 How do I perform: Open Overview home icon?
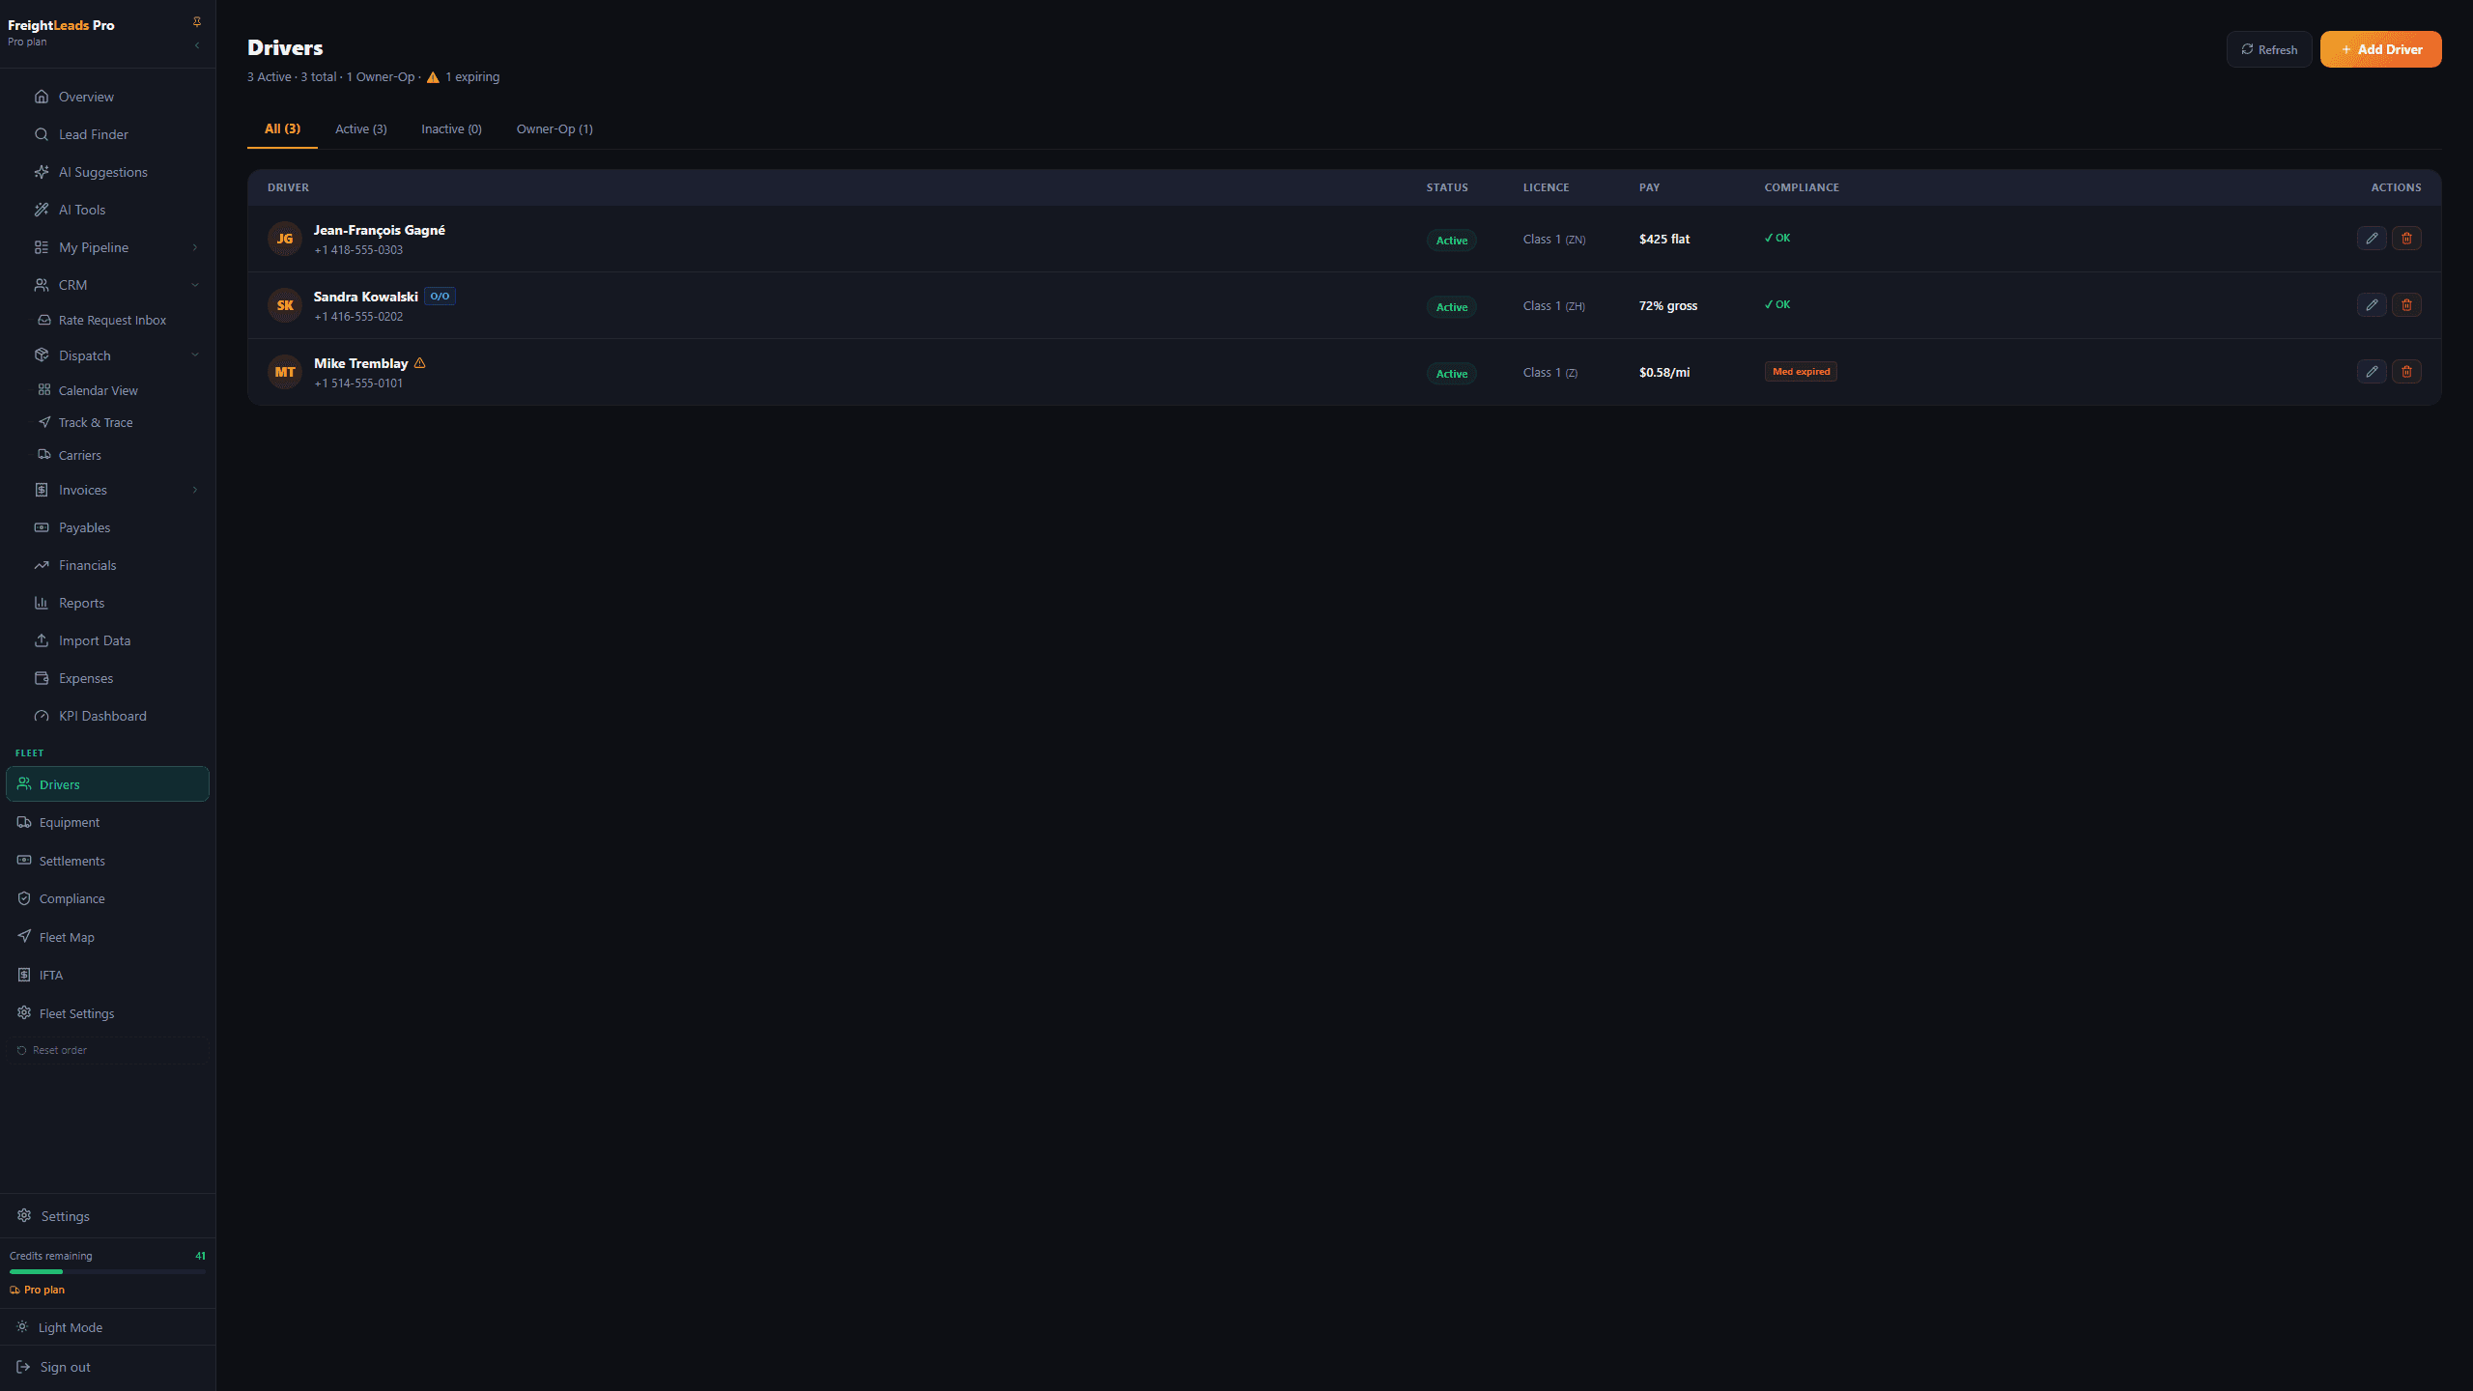(x=42, y=97)
